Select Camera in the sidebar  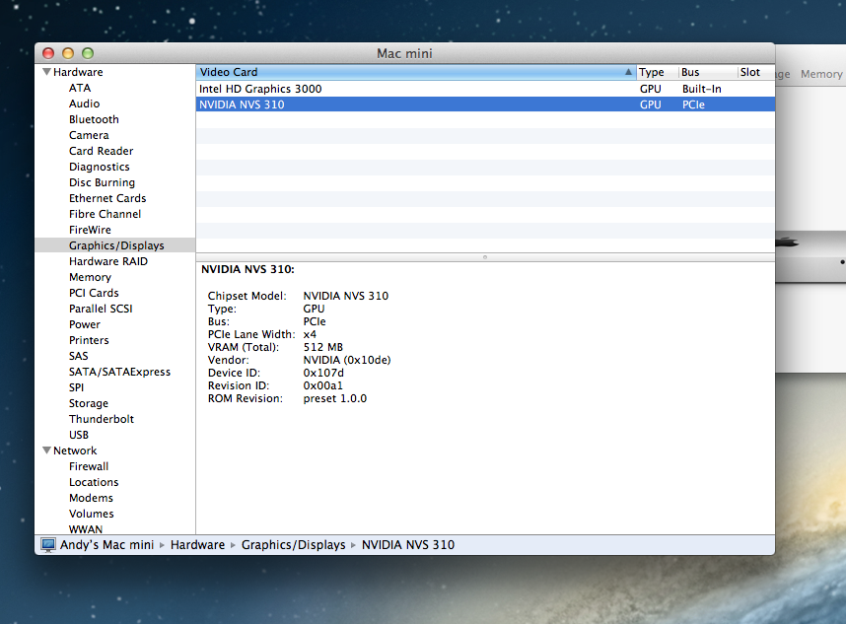[x=89, y=135]
